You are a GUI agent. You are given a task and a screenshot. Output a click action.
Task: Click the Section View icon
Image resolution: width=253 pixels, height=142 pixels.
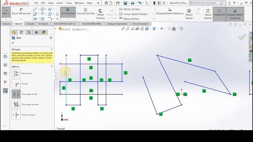[137, 29]
